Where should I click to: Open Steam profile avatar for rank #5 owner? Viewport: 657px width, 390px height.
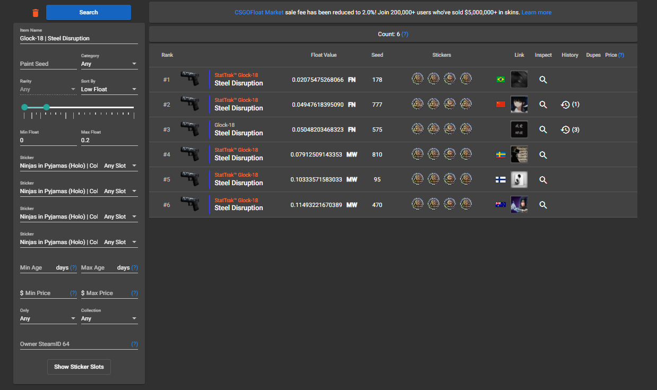click(x=519, y=179)
